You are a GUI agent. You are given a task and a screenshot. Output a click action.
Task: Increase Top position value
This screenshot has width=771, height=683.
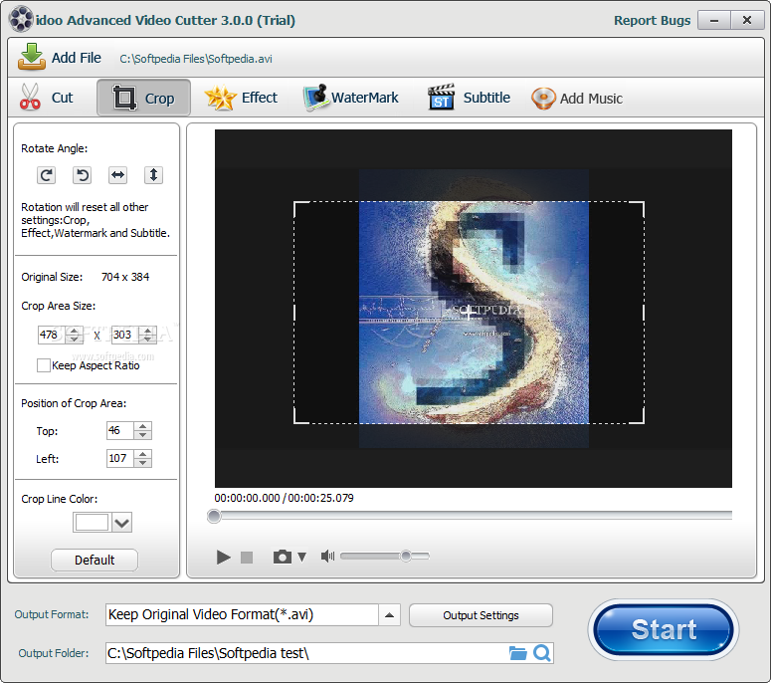pos(142,426)
